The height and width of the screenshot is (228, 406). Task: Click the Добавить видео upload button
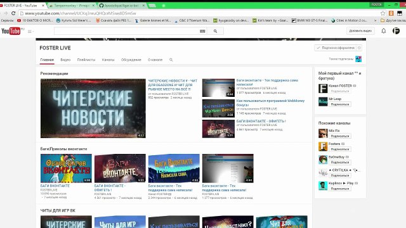pyautogui.click(x=360, y=31)
